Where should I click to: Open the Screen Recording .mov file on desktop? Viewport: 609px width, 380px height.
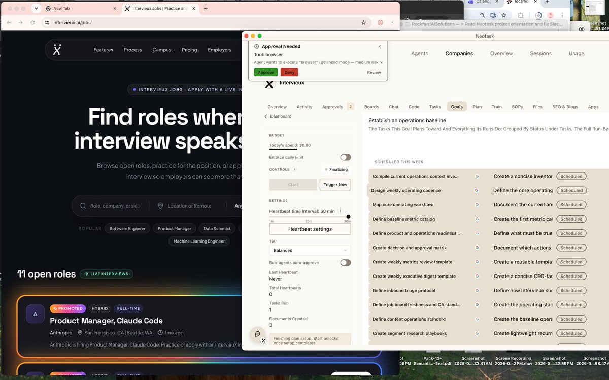(514, 361)
